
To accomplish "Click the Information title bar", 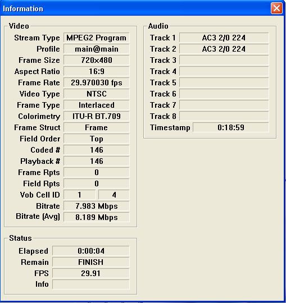I will pos(135,8).
